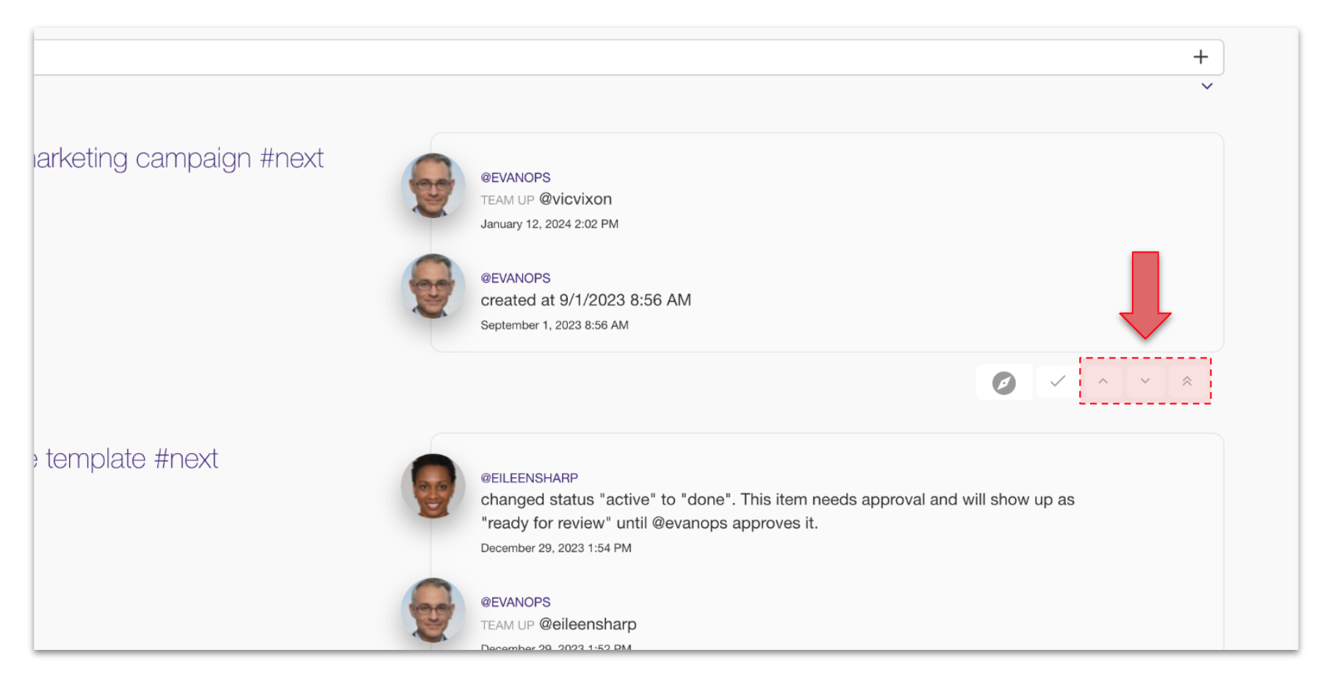Click Eileen Sharp's avatar photo

tap(433, 485)
